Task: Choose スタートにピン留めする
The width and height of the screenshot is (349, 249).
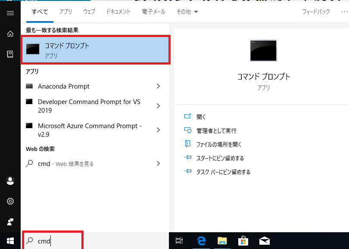Action: 220,158
